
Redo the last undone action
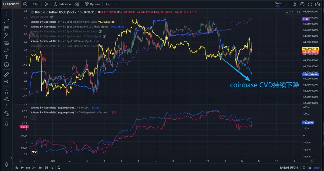115,4
